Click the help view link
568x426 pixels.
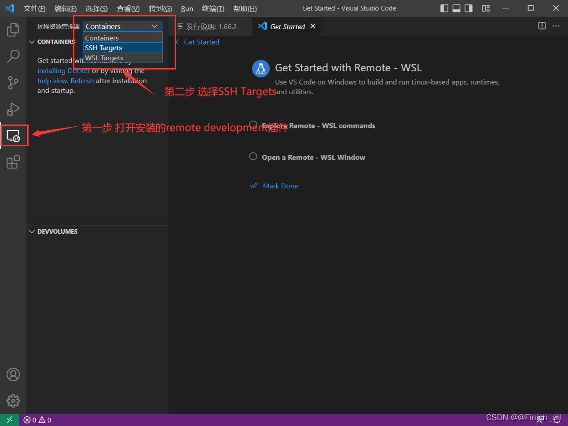tap(52, 81)
